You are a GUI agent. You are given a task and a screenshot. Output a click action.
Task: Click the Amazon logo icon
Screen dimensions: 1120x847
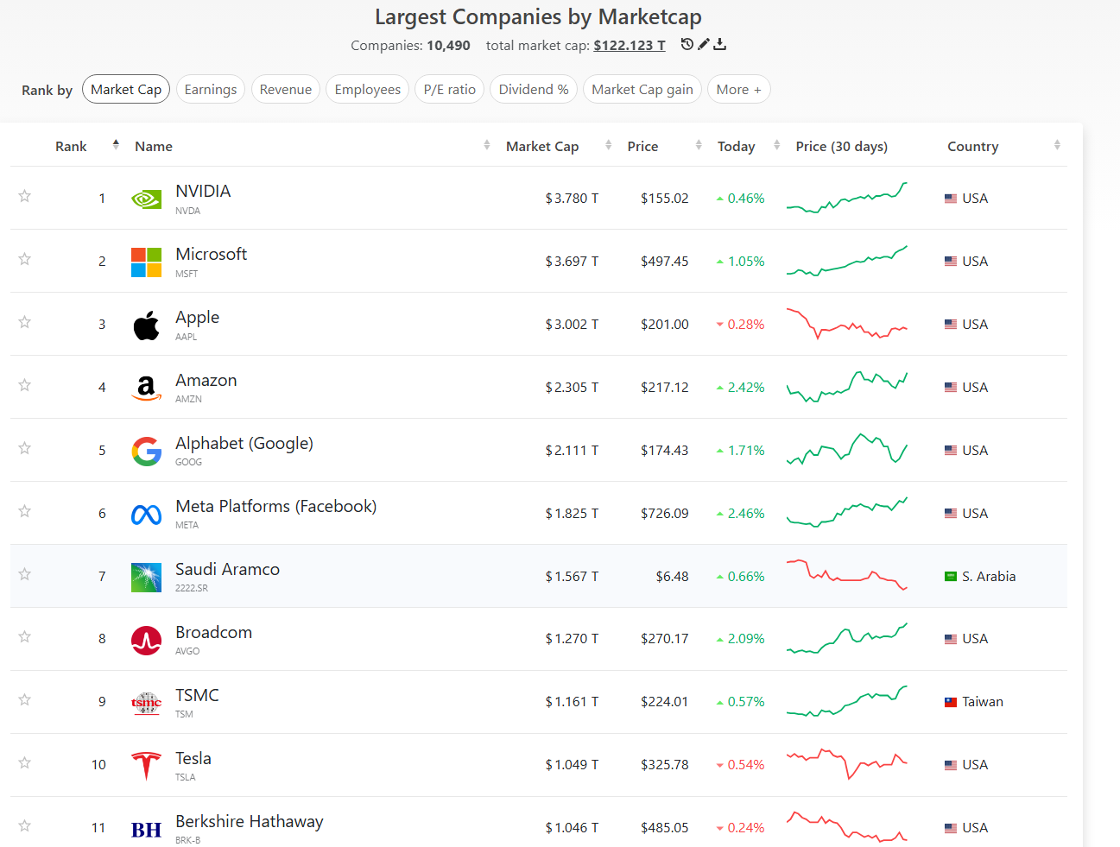pyautogui.click(x=146, y=389)
